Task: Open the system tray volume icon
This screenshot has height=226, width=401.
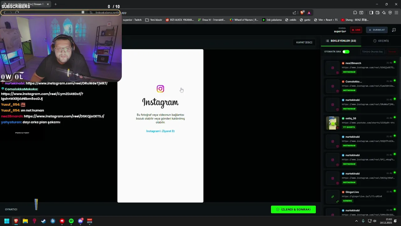Action: point(375,221)
